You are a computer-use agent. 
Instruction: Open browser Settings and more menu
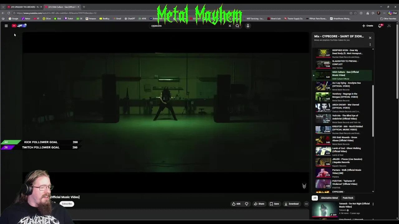point(384,13)
